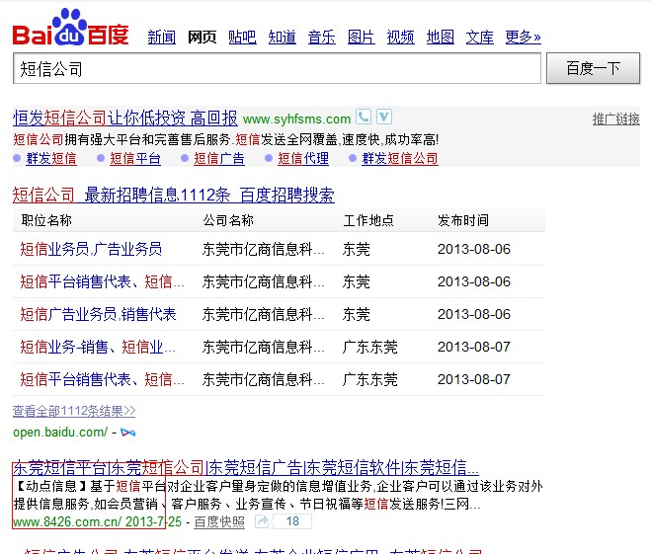The width and height of the screenshot is (651, 554).
Task: Expand the 更多» categories menu
Action: click(x=523, y=37)
